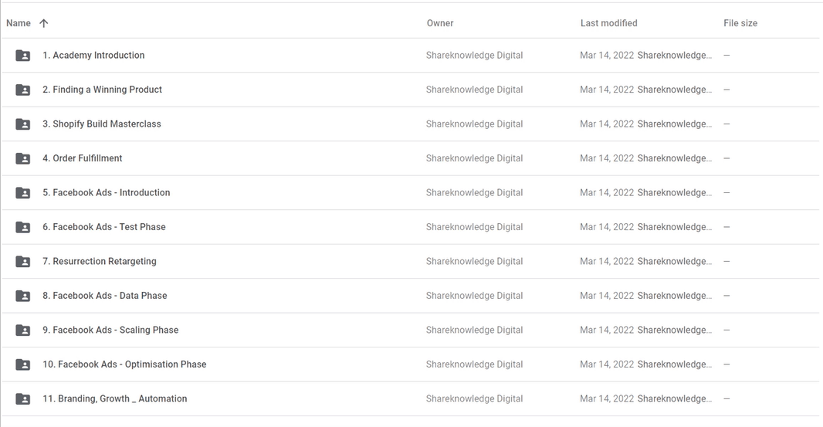Screen dimensions: 823x427
Task: Select the Facebook Ads - Test Phase folder name
Action: click(x=104, y=227)
